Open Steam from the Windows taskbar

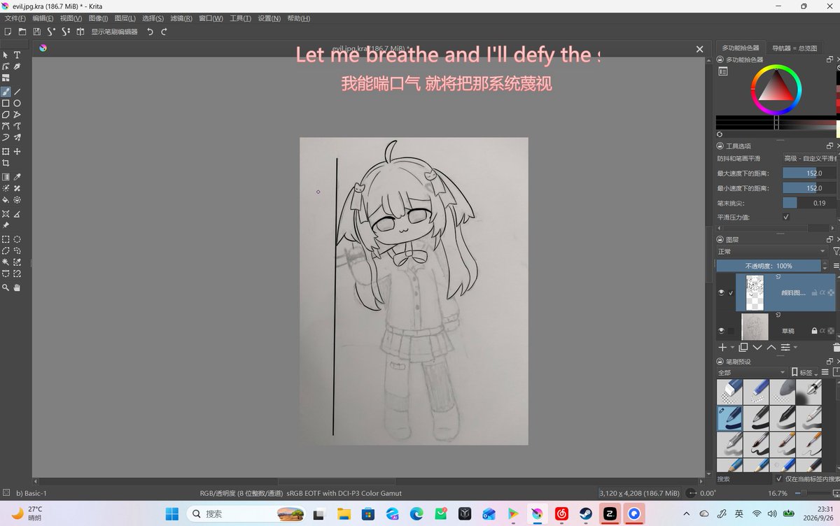585,514
